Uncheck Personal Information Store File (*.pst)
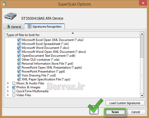The width and height of the screenshot is (149, 118). [19, 64]
